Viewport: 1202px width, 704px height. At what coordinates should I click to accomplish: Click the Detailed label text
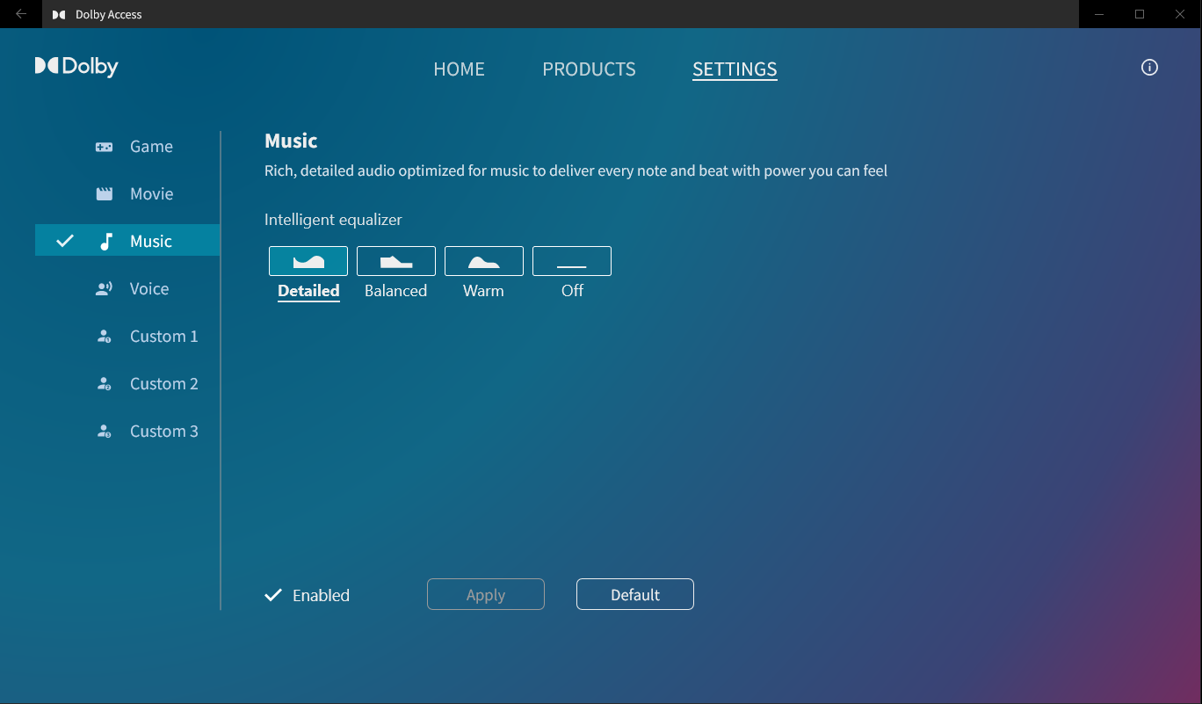coord(308,291)
